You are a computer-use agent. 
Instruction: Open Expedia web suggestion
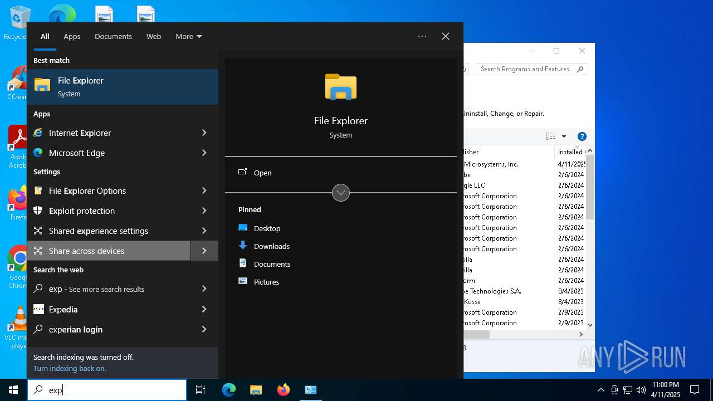coord(109,309)
